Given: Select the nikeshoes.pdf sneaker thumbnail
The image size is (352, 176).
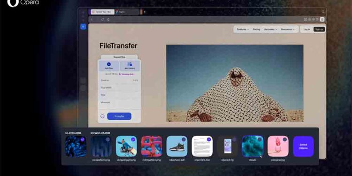Looking at the screenshot, I should tap(177, 146).
